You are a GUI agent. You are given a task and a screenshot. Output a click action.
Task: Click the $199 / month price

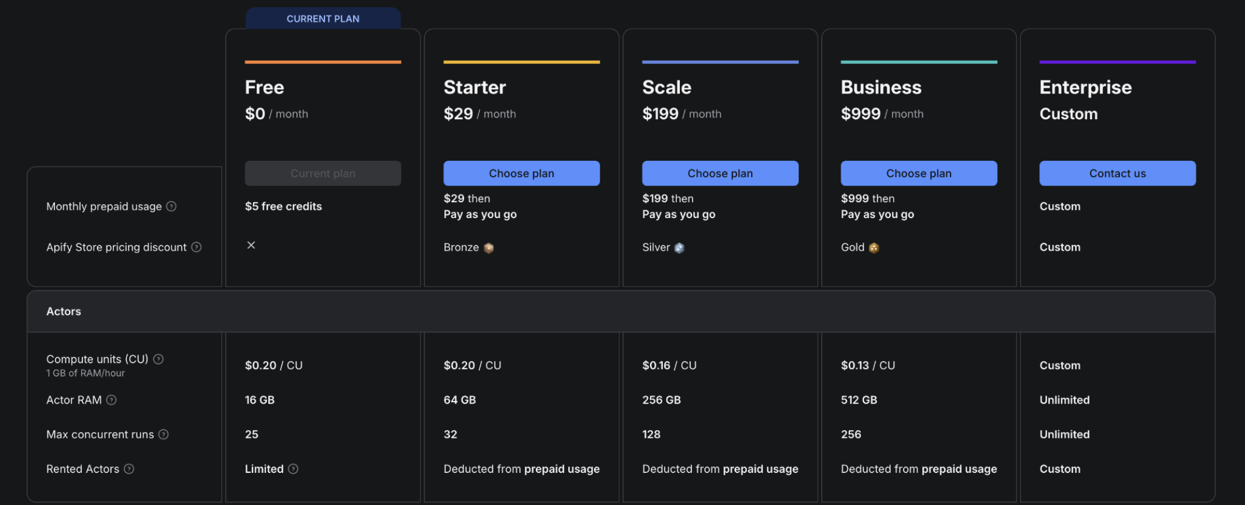[682, 113]
